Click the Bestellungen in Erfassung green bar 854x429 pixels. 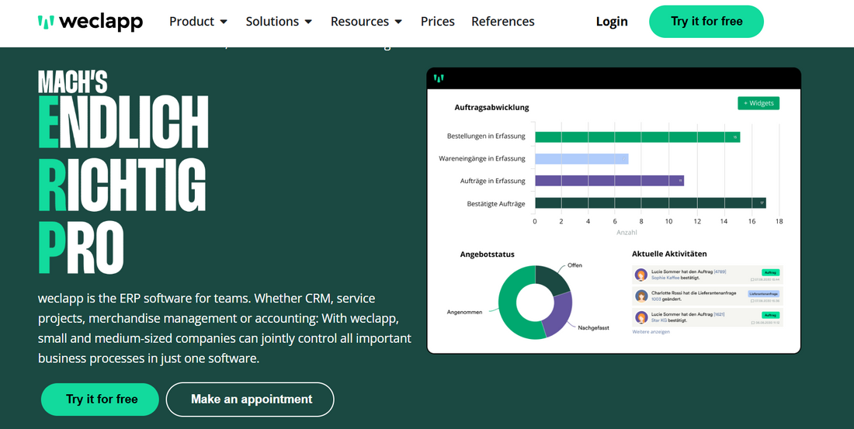637,137
